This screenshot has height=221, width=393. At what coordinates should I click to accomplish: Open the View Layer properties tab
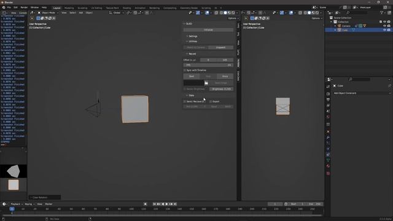pos(328,106)
